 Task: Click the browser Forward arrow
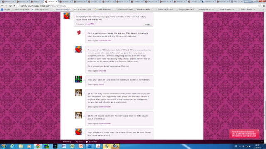pyautogui.click(x=6, y=6)
